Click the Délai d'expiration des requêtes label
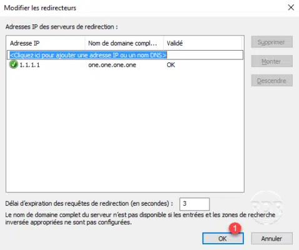 click(89, 204)
